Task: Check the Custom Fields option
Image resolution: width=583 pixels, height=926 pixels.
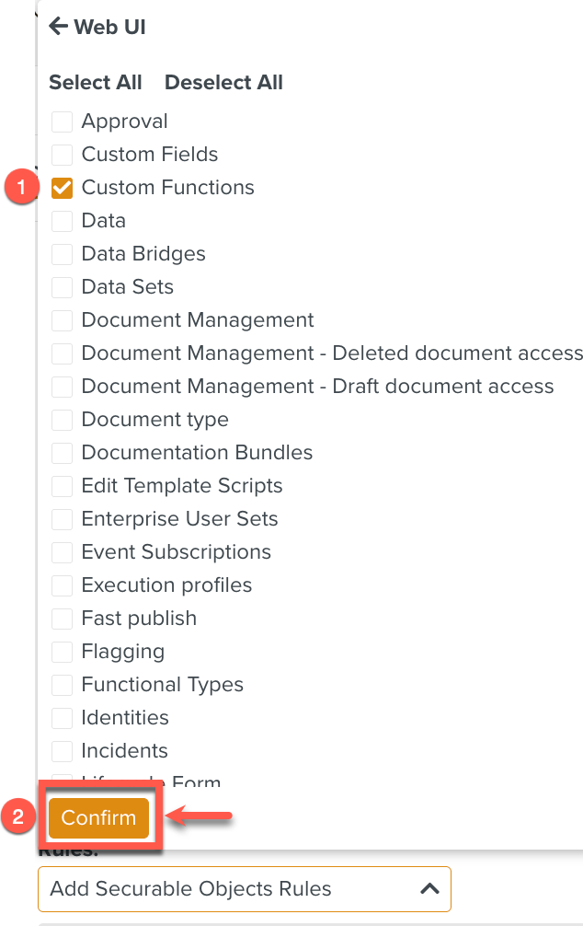Action: [x=62, y=154]
